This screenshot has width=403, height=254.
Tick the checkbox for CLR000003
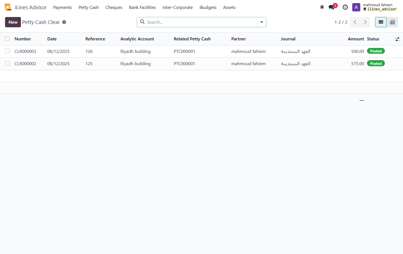coord(7,51)
